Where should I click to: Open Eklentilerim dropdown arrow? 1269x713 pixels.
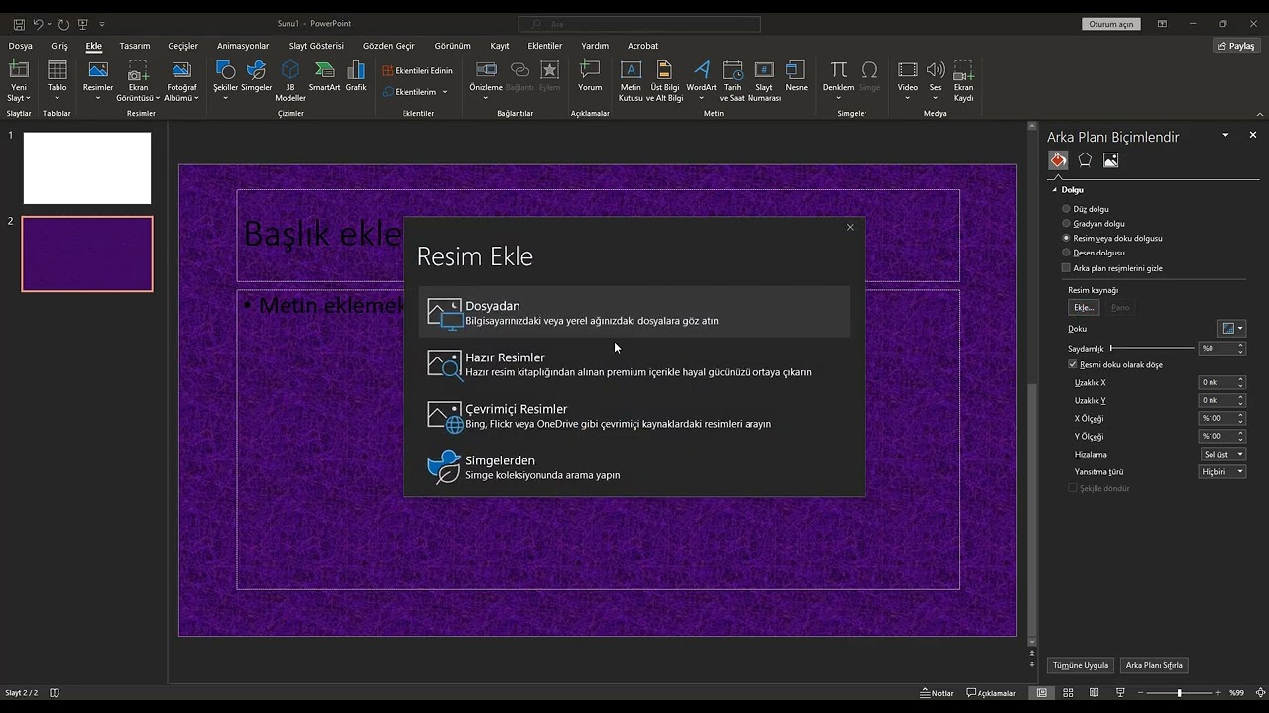click(445, 92)
